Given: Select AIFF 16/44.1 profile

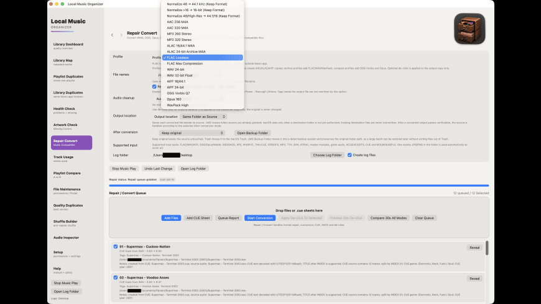Looking at the screenshot, I should click(x=203, y=81).
